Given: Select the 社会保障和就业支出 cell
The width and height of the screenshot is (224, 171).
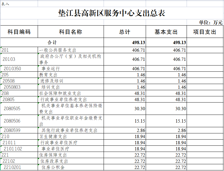Looking at the screenshot, I should point(71,93).
